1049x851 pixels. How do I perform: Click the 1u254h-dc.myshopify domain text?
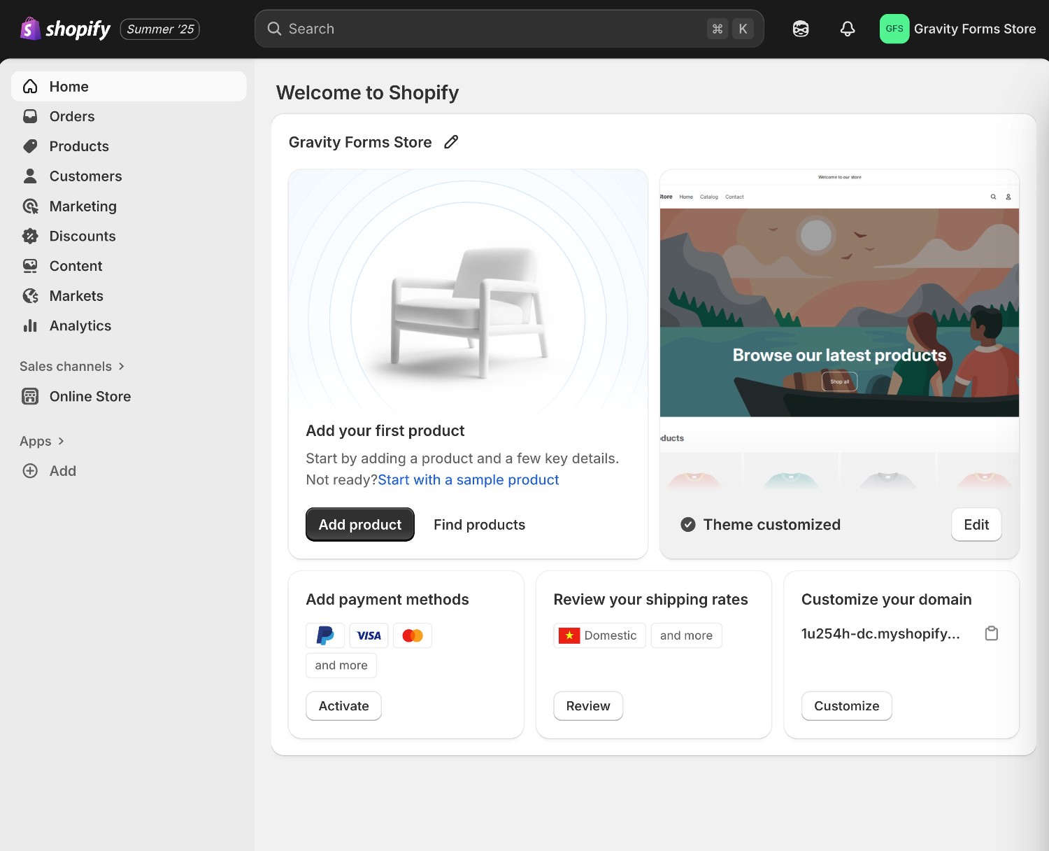pos(880,633)
